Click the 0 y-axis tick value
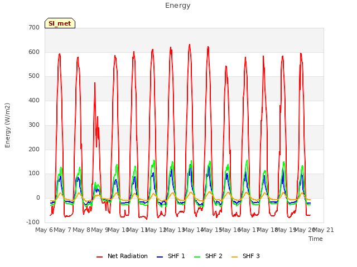 click(x=38, y=198)
